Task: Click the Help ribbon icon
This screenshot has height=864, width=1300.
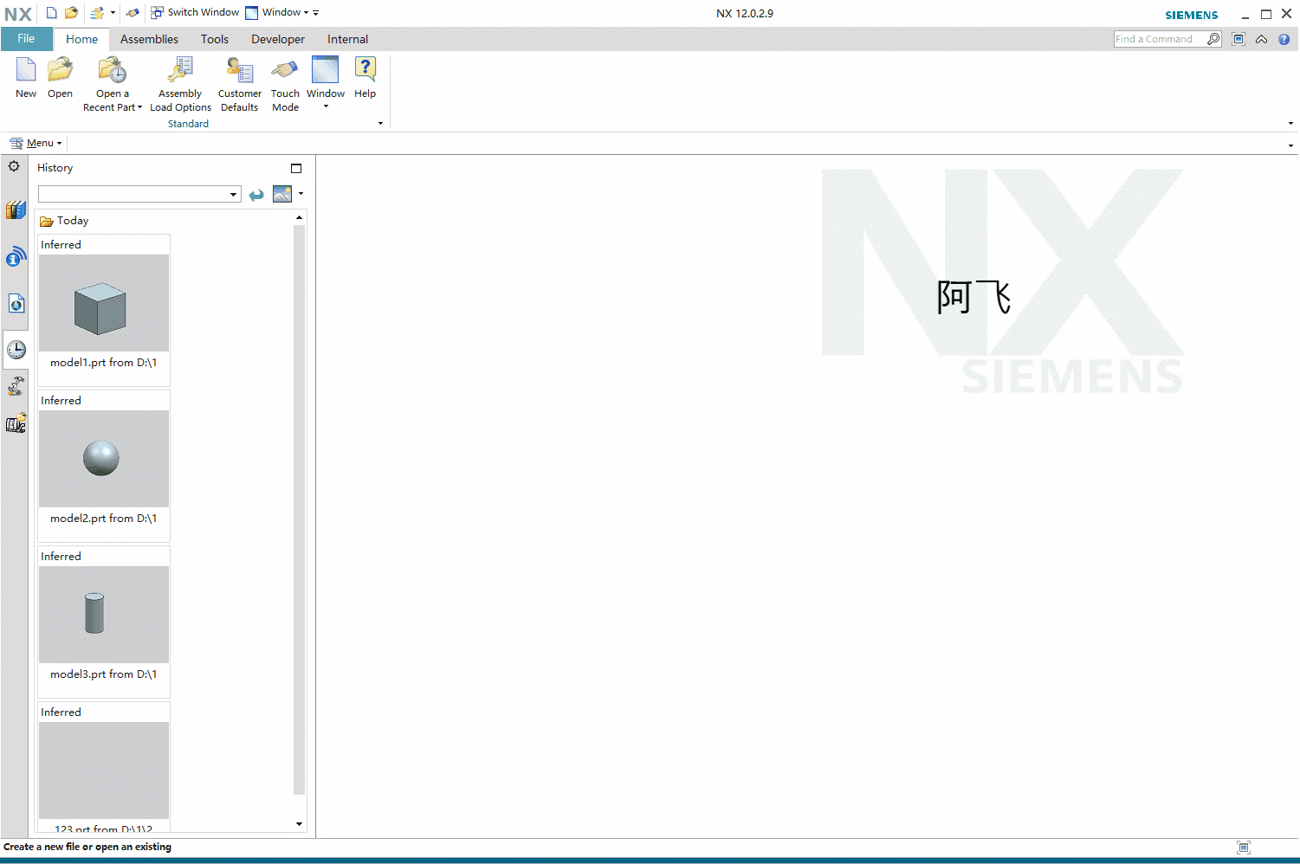Action: pyautogui.click(x=365, y=78)
